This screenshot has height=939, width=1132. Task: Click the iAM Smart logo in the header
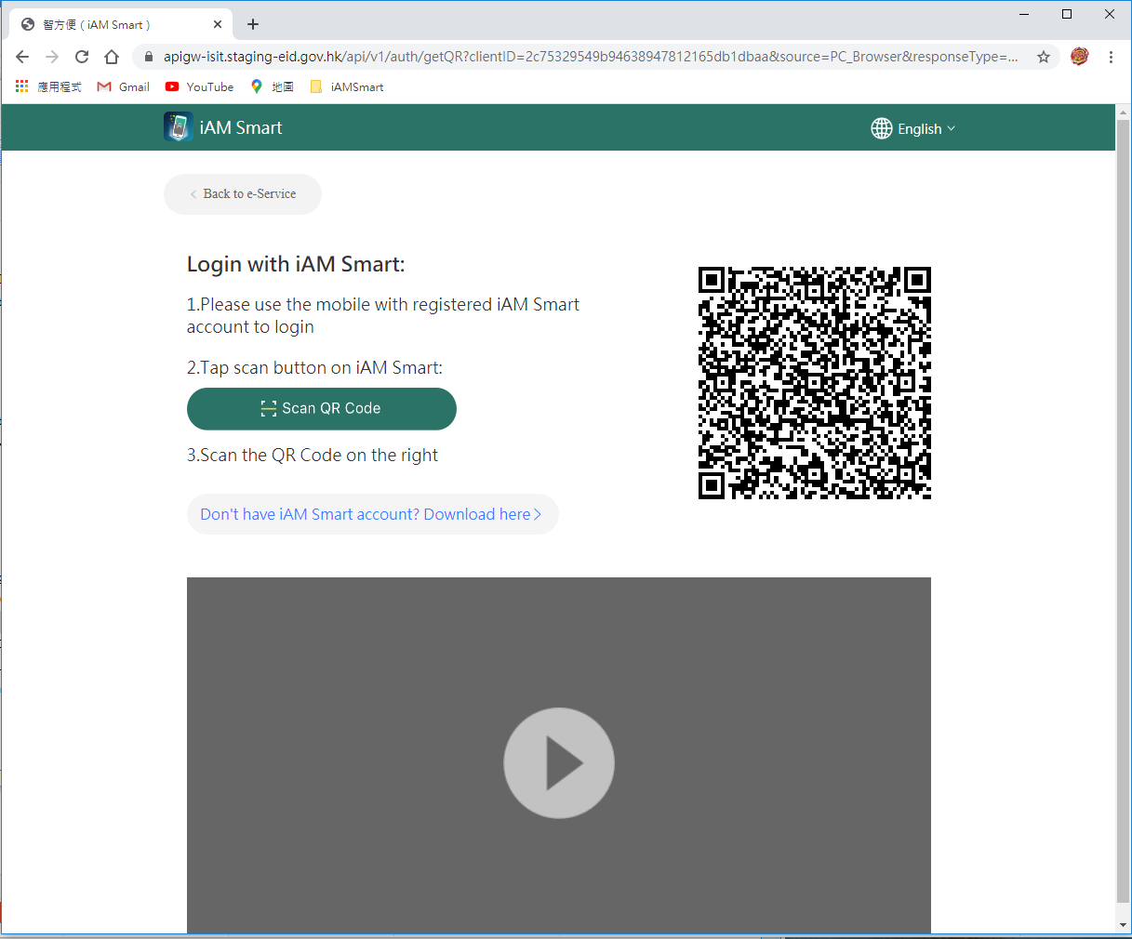(x=179, y=126)
